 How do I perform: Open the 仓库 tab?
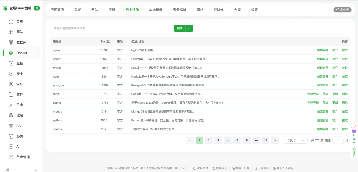[x=237, y=10]
